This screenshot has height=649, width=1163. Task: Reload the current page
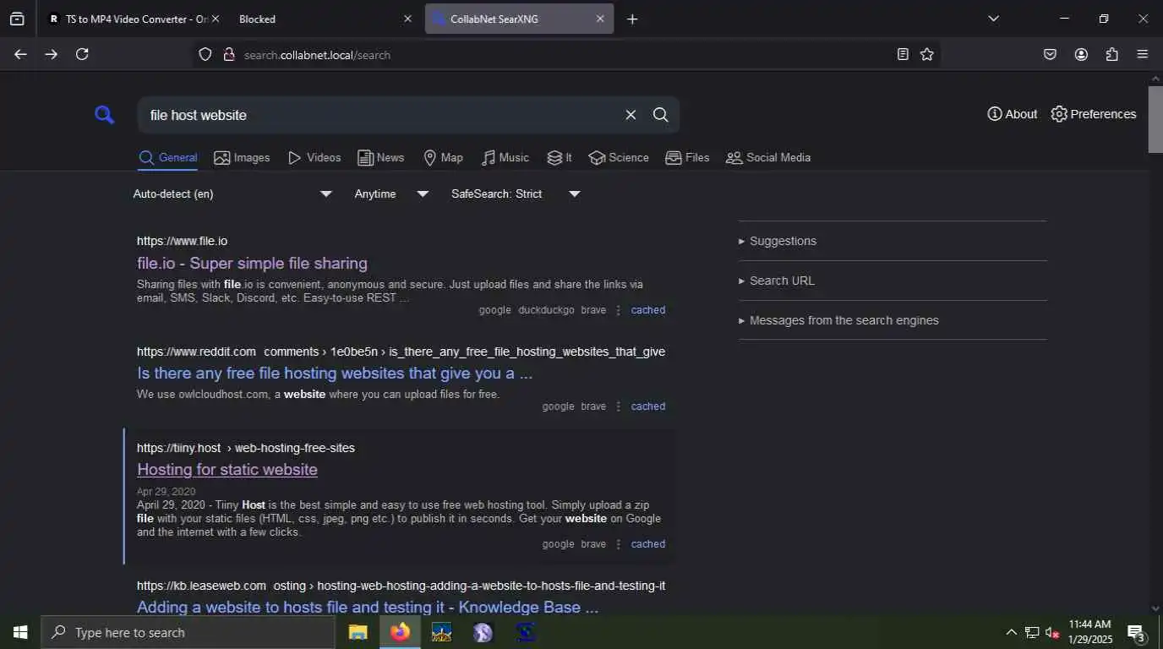(x=82, y=54)
